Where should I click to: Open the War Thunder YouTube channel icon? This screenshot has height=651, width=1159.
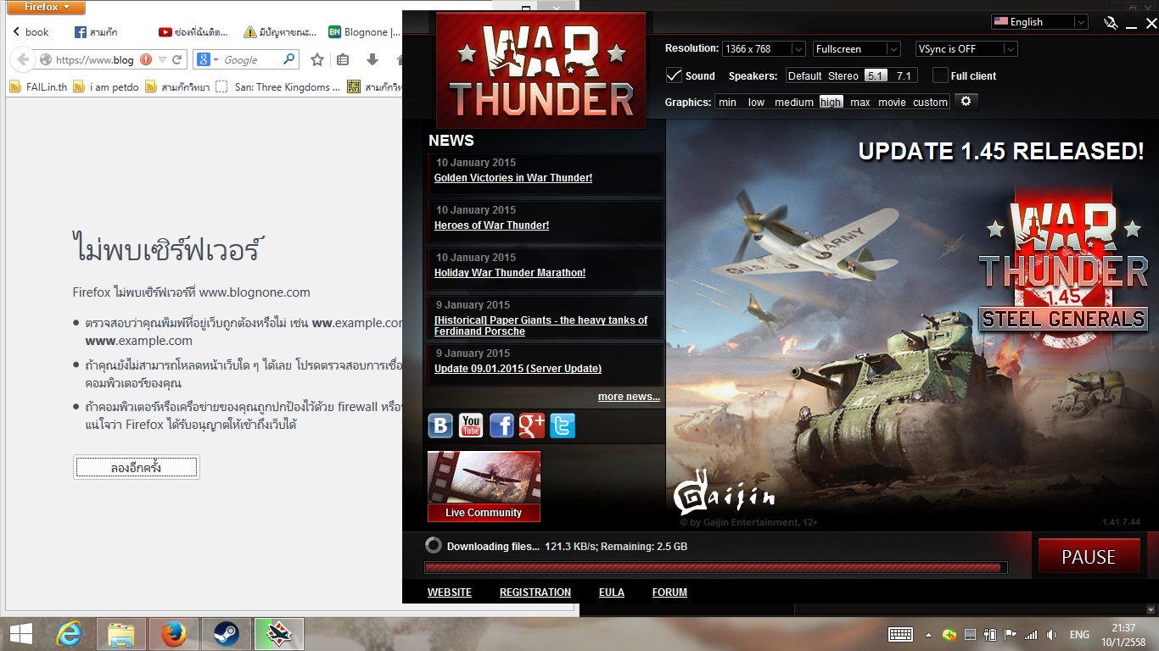471,425
